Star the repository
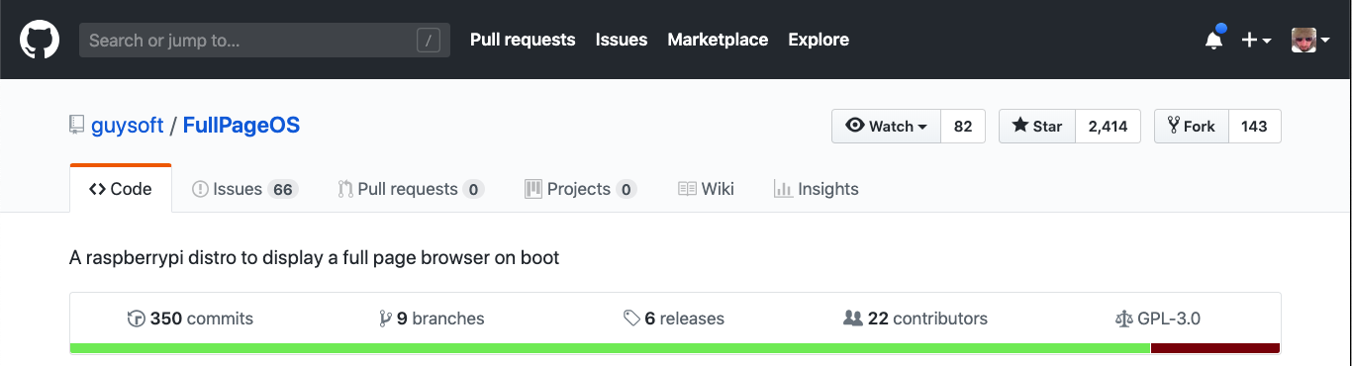 tap(1037, 127)
